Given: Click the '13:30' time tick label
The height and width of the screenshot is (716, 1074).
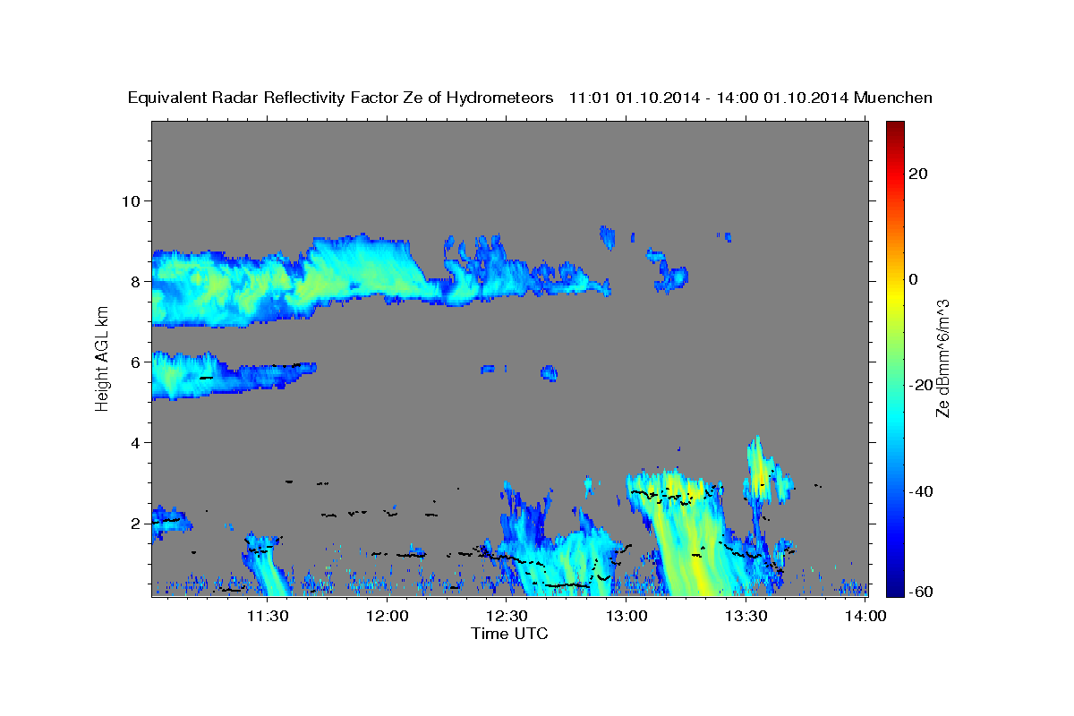Looking at the screenshot, I should click(746, 616).
